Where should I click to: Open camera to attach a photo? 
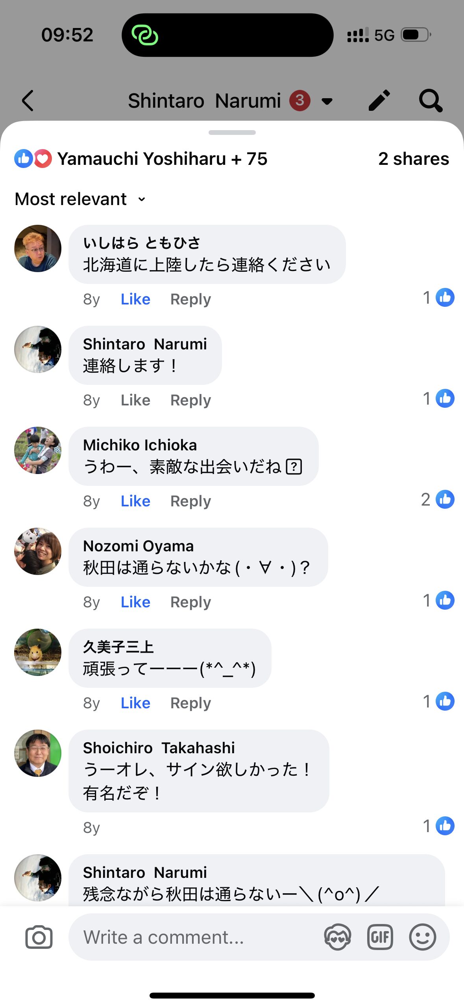tap(39, 937)
